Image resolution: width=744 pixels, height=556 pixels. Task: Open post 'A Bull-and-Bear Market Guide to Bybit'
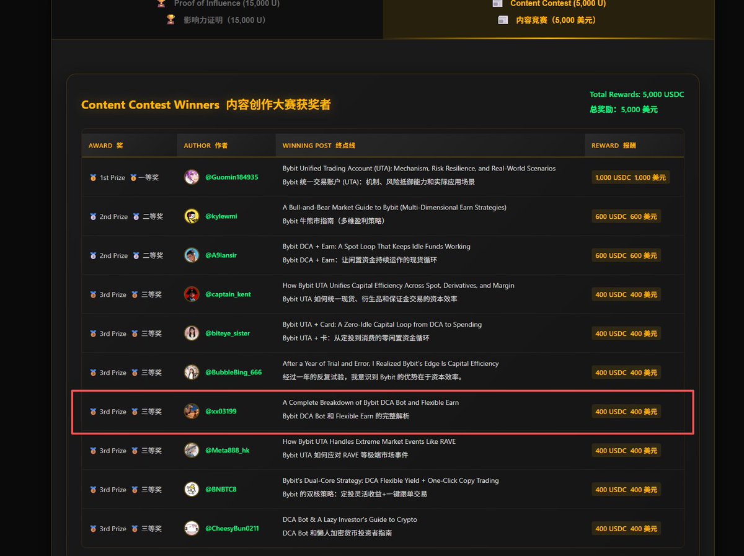(x=394, y=208)
